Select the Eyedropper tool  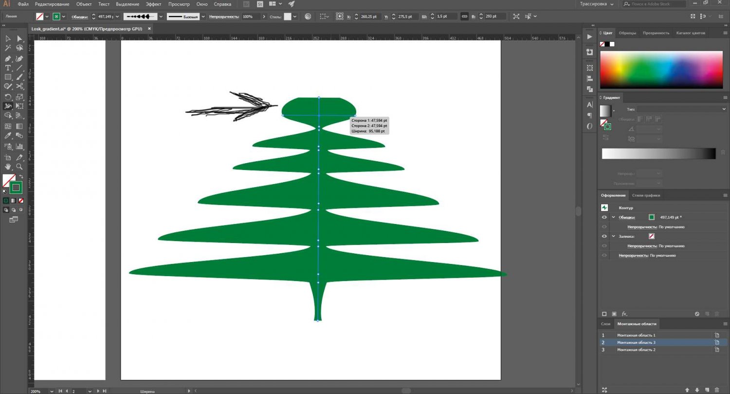8,136
